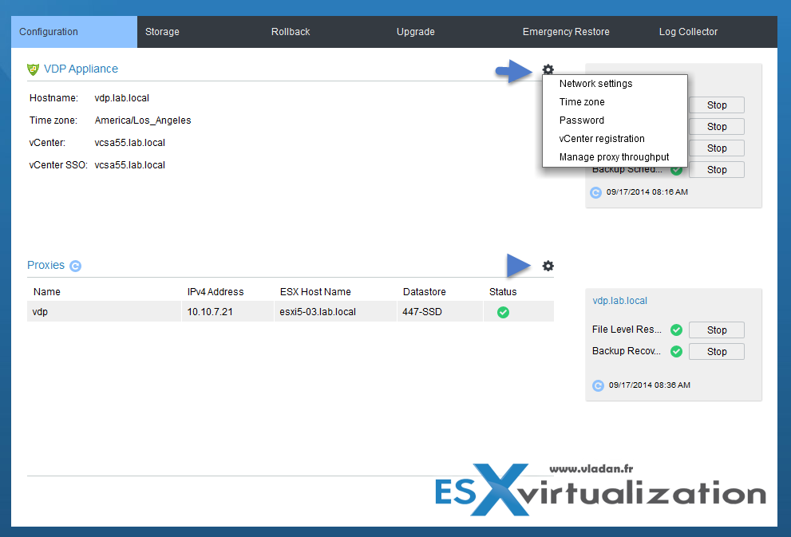Image resolution: width=791 pixels, height=537 pixels.
Task: Click Backup Sched... green status icon
Action: [676, 171]
